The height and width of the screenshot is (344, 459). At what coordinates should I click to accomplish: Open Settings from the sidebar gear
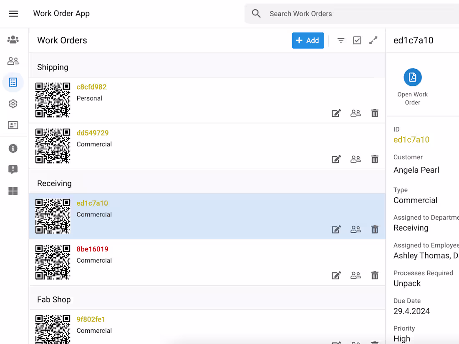point(13,103)
